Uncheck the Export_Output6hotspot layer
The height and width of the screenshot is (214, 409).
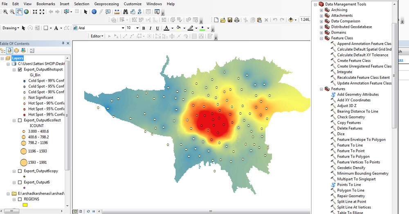(20, 69)
